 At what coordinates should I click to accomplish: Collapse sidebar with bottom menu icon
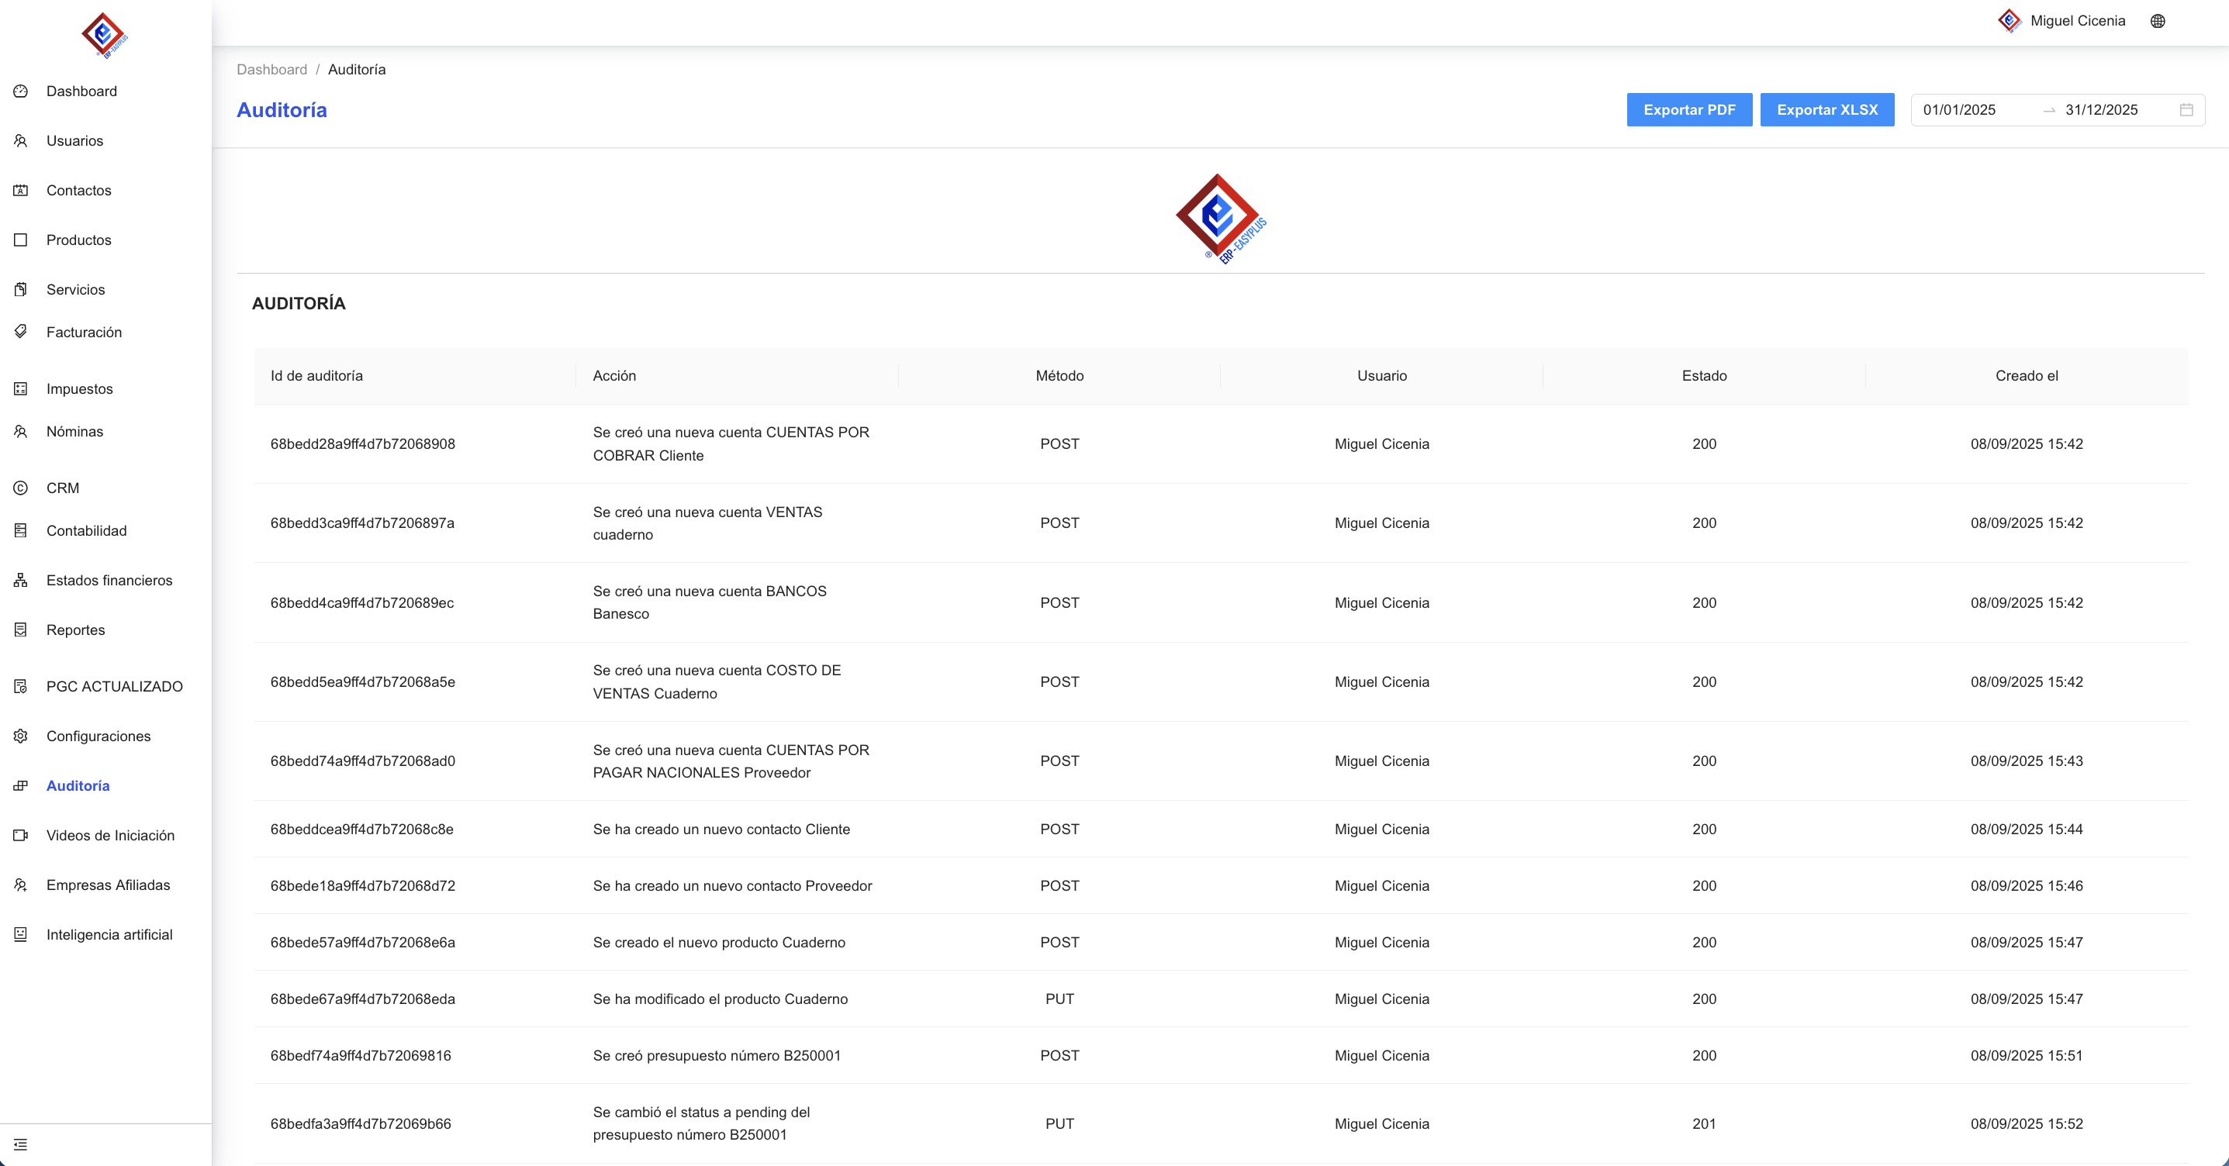coord(21,1144)
